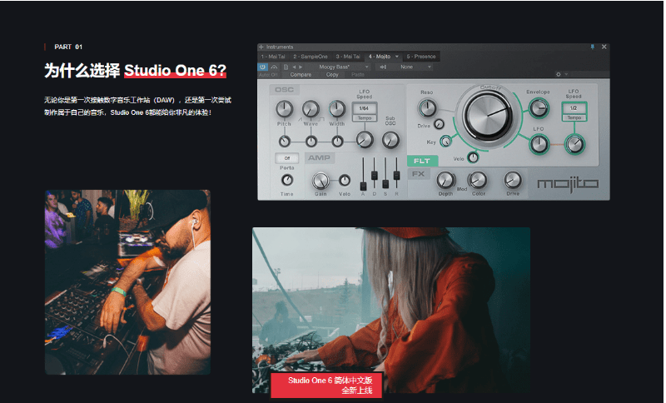This screenshot has width=666, height=403.
Task: Switch to the 2 - SampleOne tab
Action: click(x=311, y=57)
